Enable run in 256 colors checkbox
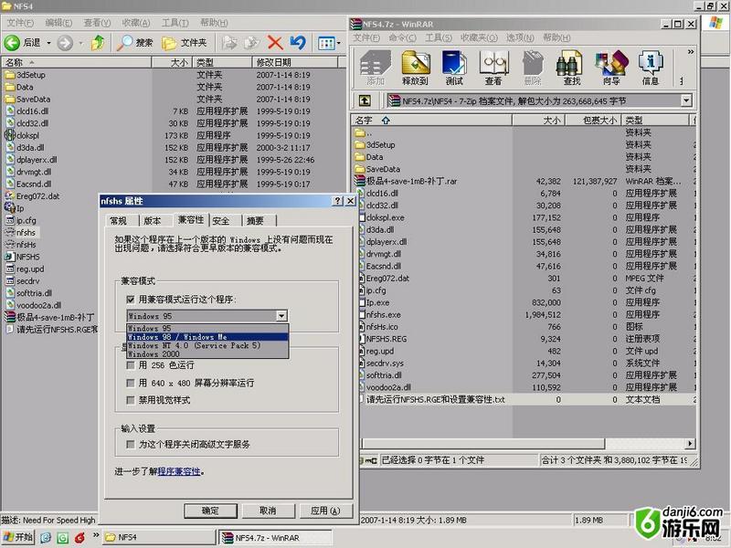This screenshot has height=548, width=731. [131, 364]
